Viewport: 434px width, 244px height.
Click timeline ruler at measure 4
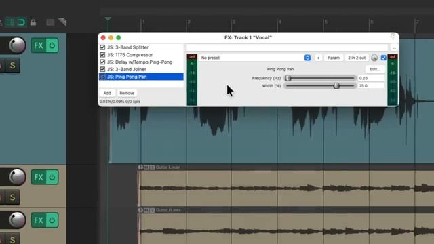pos(279,22)
